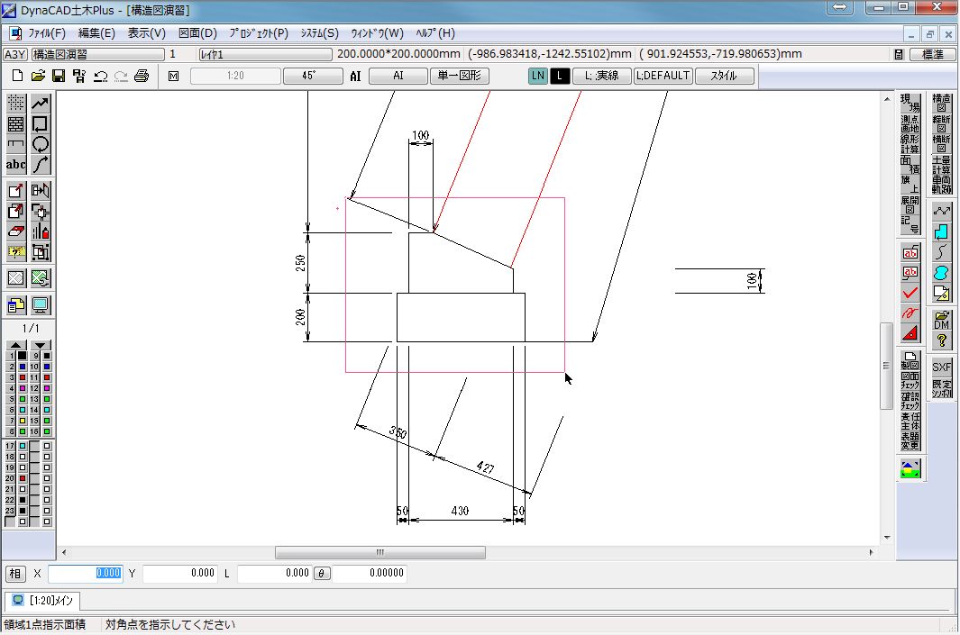Select the eraser tool

[16, 231]
